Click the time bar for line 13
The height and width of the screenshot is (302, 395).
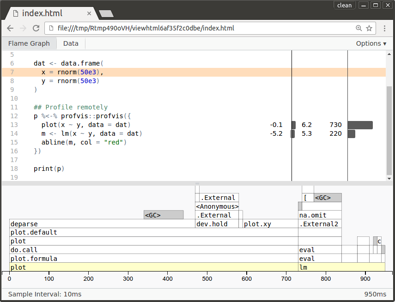[360, 125]
